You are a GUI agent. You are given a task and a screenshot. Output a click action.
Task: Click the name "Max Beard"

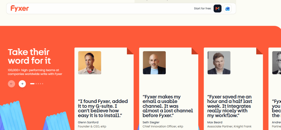pyautogui.click(x=215, y=122)
